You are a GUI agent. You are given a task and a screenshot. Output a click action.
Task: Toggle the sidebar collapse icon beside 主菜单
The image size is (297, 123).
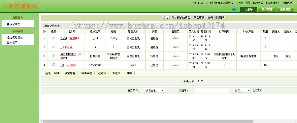pos(235,10)
